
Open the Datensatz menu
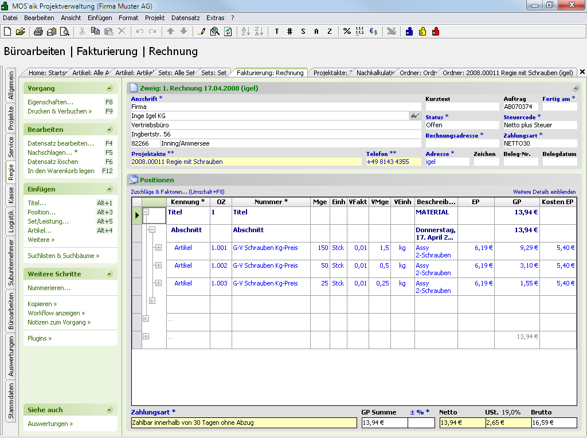coord(185,18)
